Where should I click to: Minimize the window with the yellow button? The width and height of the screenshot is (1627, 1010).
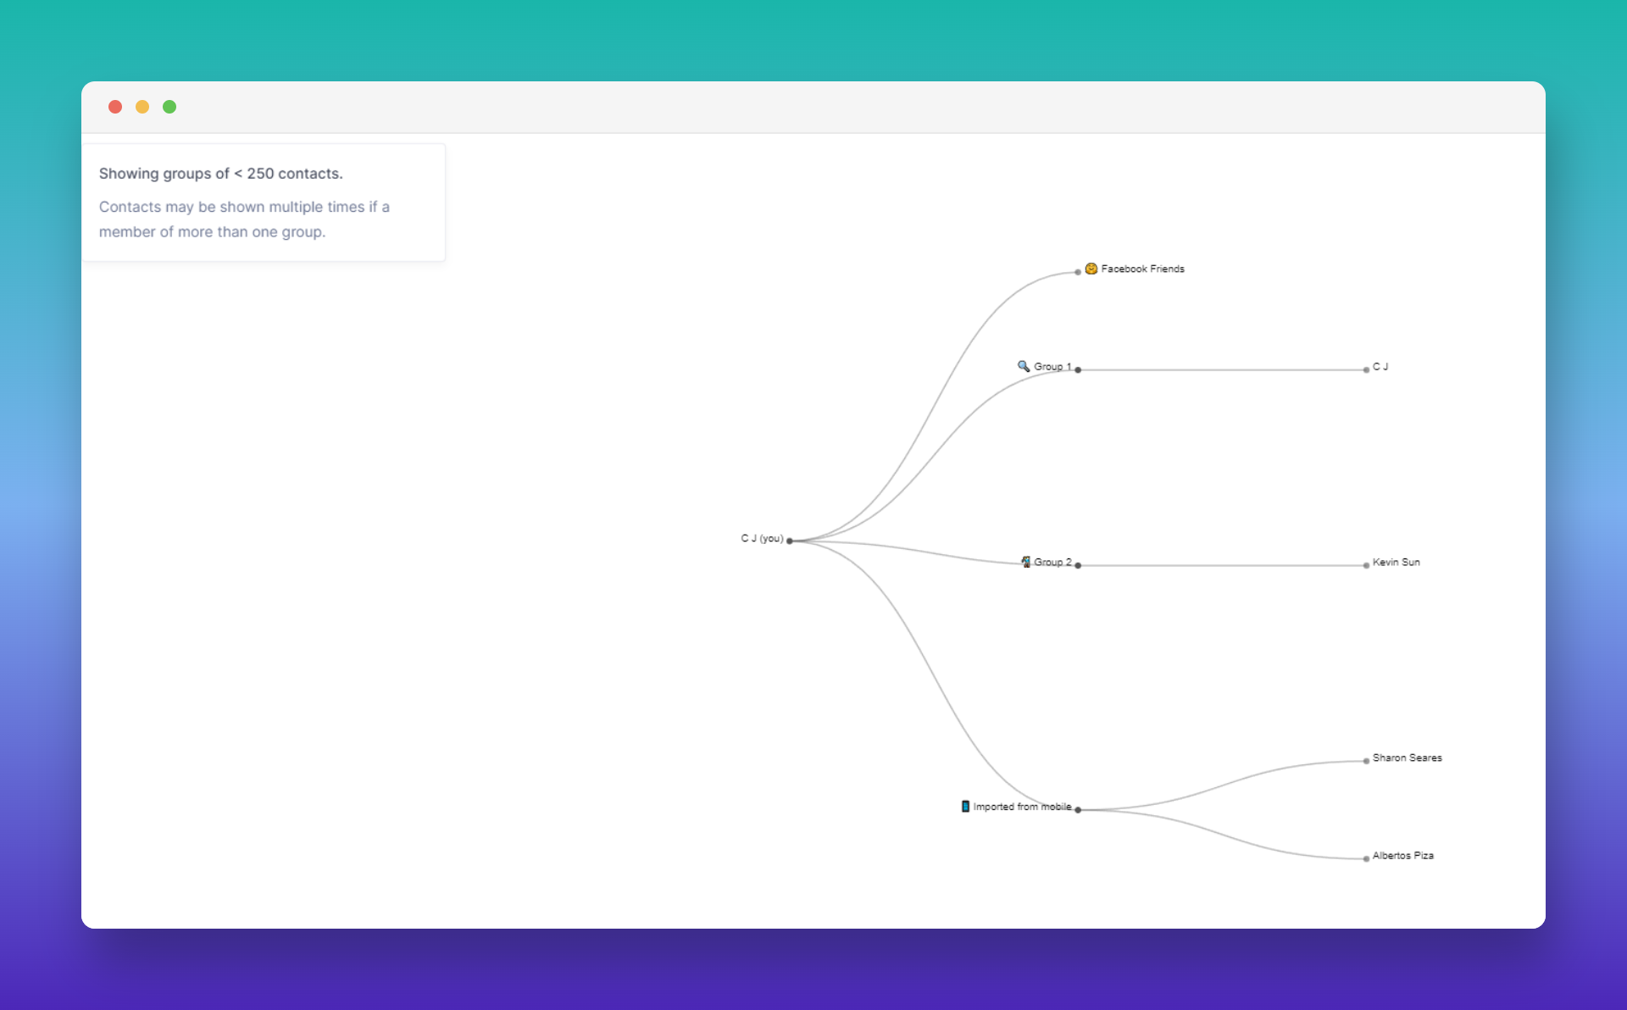point(142,107)
